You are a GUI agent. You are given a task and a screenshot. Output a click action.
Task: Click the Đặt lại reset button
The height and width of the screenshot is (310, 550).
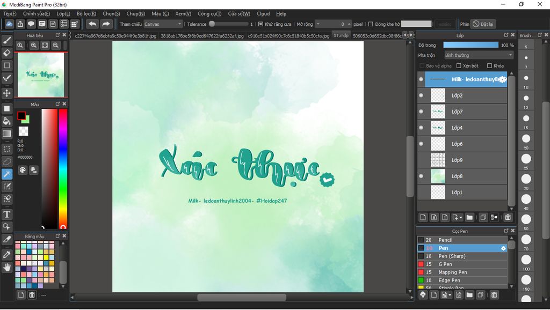coord(483,24)
